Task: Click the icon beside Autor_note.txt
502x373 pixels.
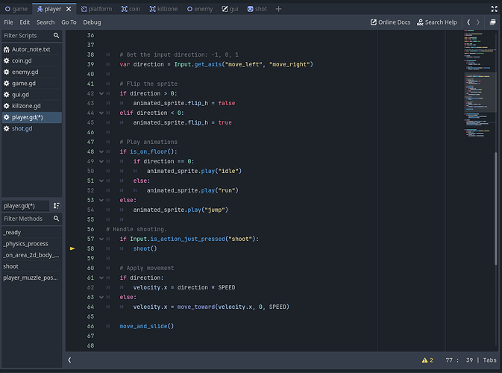Action: click(7, 49)
